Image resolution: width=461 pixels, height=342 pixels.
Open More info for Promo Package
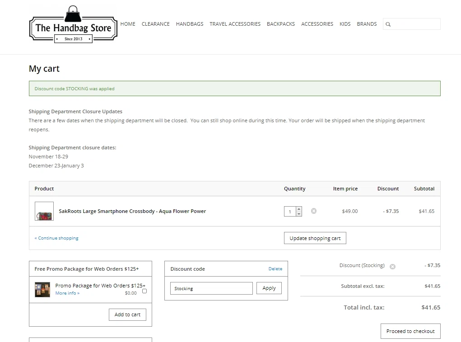tap(67, 293)
